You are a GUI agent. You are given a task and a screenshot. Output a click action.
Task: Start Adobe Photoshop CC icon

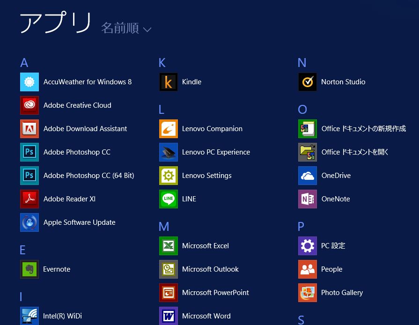coord(29,152)
